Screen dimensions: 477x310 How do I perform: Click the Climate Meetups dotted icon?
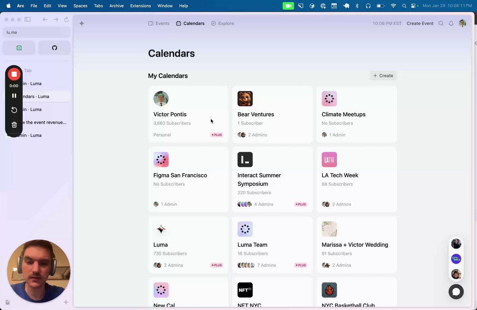pos(329,98)
